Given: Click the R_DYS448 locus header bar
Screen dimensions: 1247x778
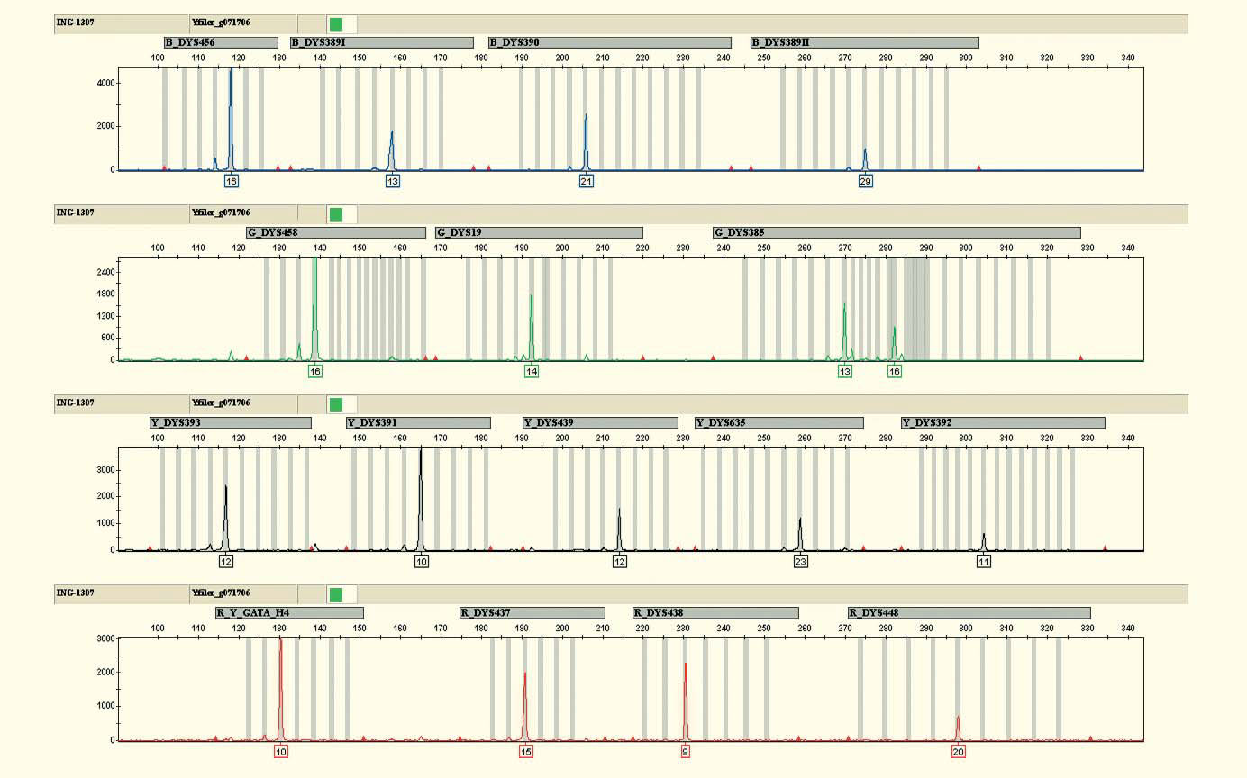Looking at the screenshot, I should (969, 613).
